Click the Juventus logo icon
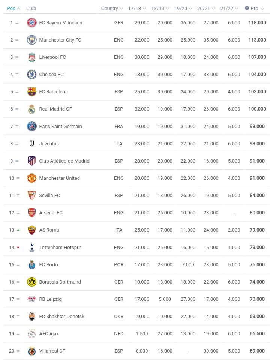The image size is (270, 360). [32, 143]
